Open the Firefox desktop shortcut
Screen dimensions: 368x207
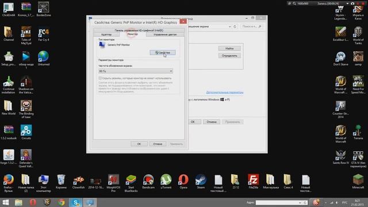[9, 183]
